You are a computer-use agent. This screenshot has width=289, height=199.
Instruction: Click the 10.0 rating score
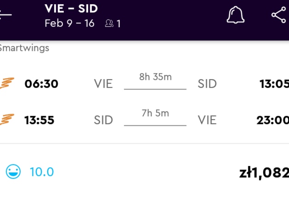point(42,172)
